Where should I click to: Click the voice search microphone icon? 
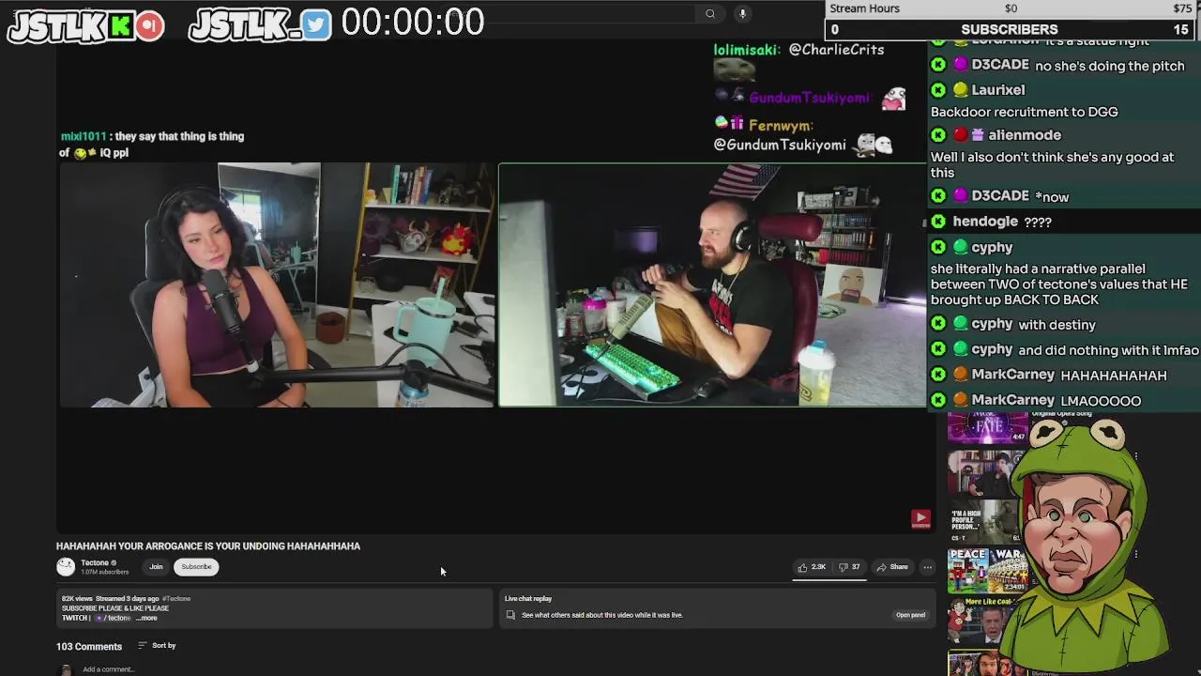pyautogui.click(x=742, y=13)
